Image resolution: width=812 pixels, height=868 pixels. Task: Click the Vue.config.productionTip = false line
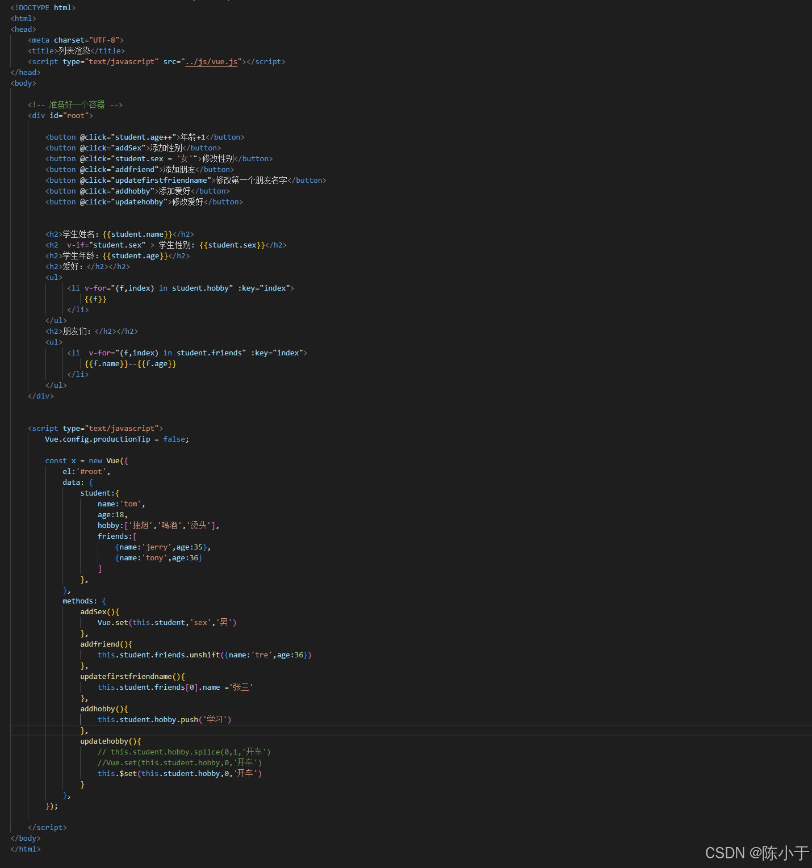pyautogui.click(x=117, y=439)
